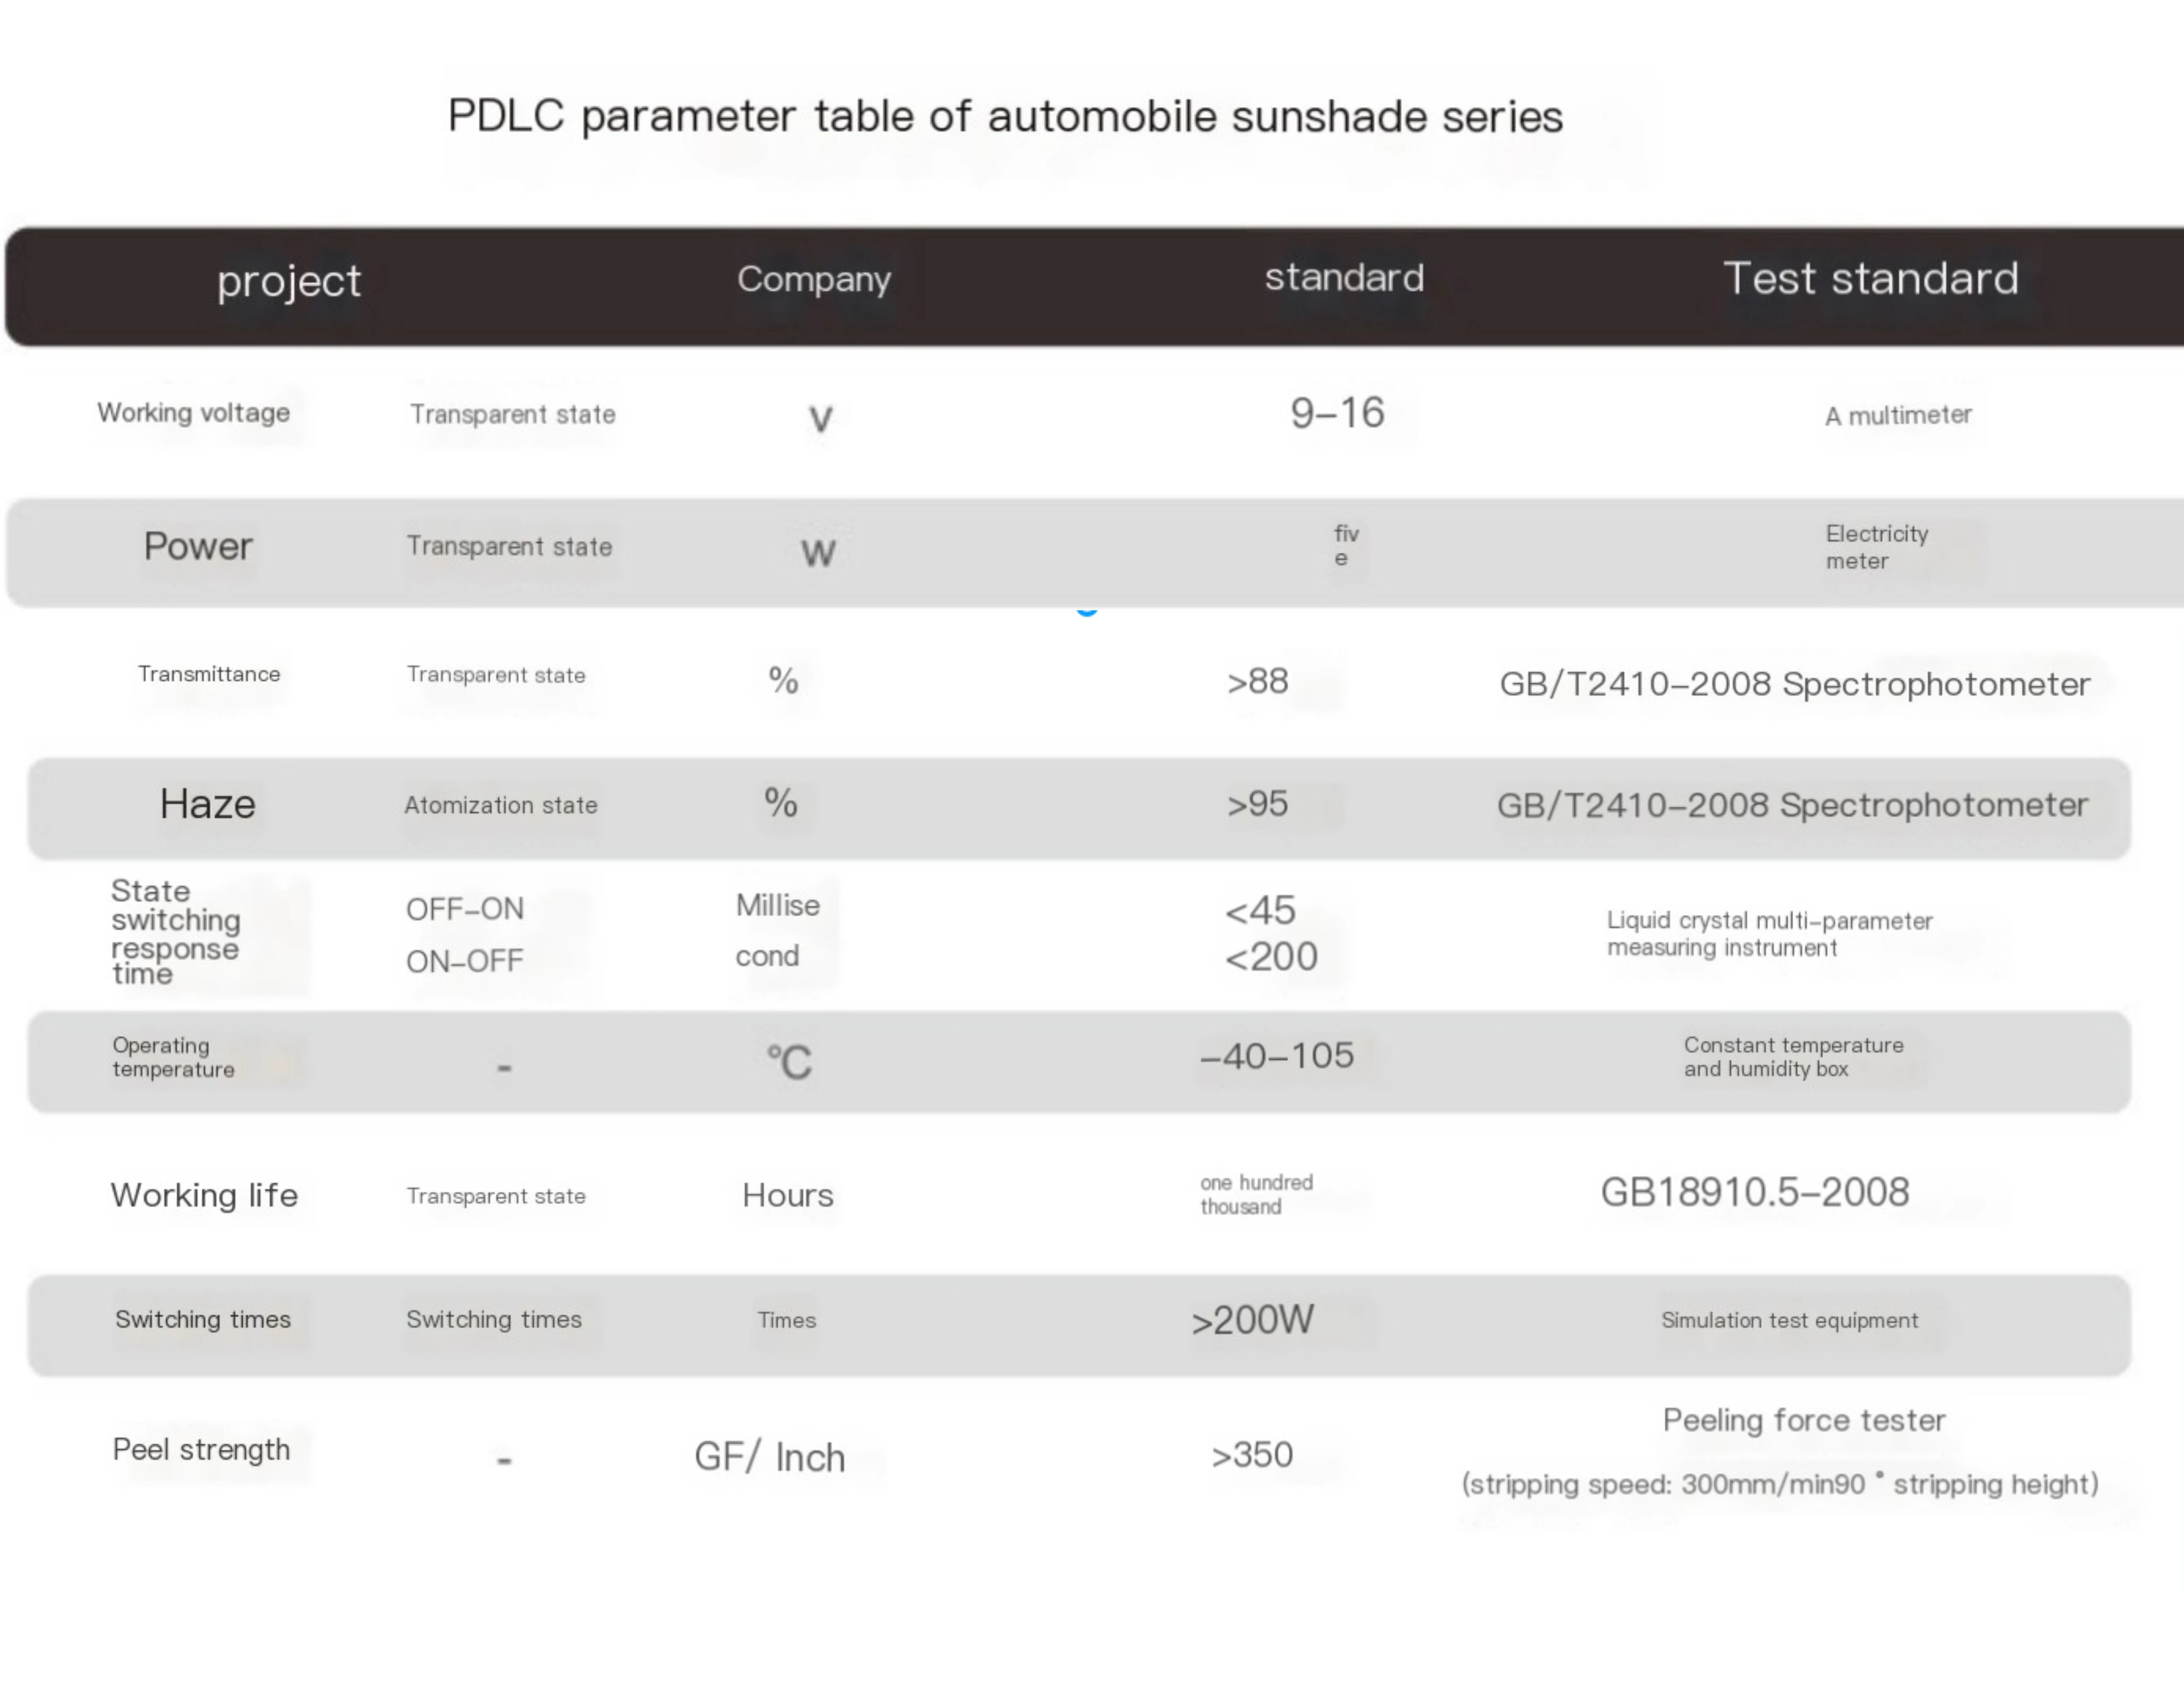The width and height of the screenshot is (2184, 1702).
Task: Click the "-40-105" temperature range value
Action: click(x=1276, y=1056)
